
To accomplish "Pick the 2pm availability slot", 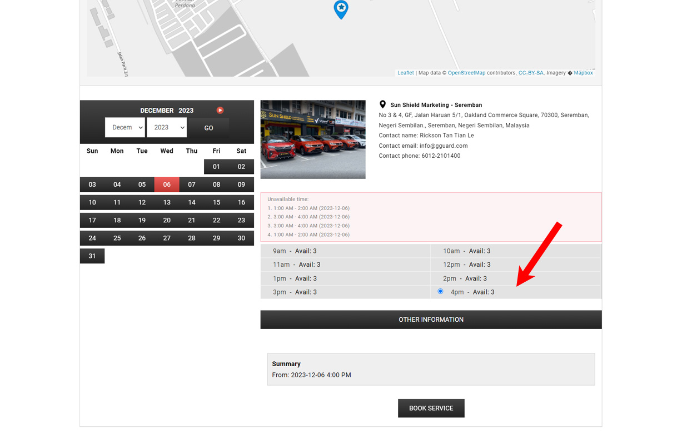I will 465,278.
